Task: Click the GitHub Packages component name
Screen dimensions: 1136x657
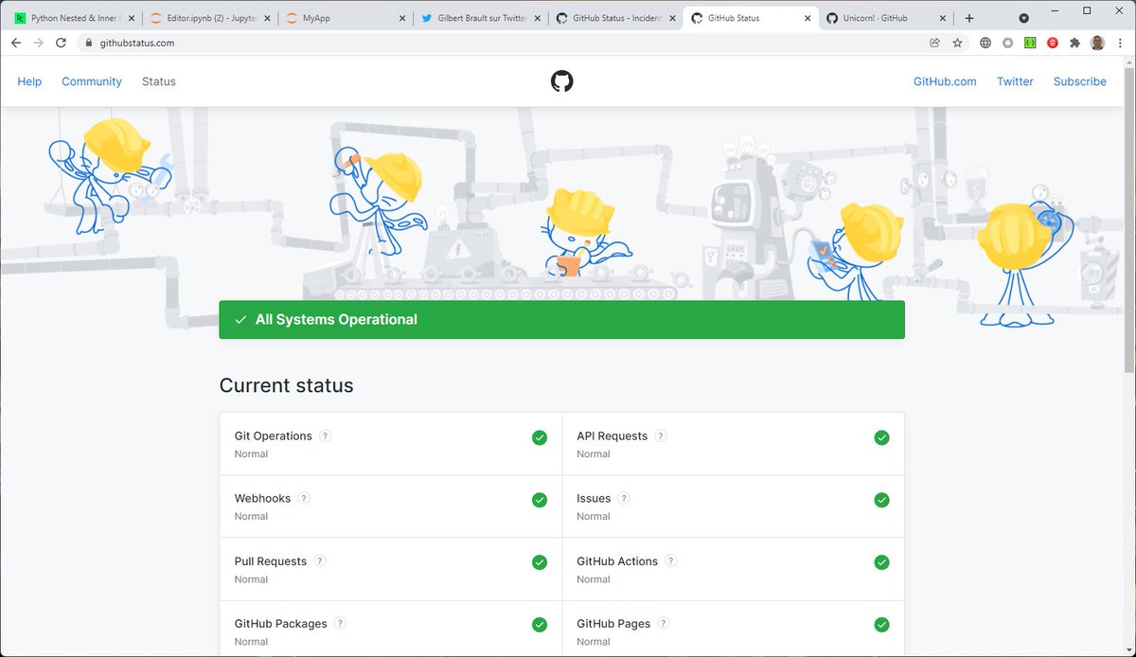Action: (x=281, y=624)
